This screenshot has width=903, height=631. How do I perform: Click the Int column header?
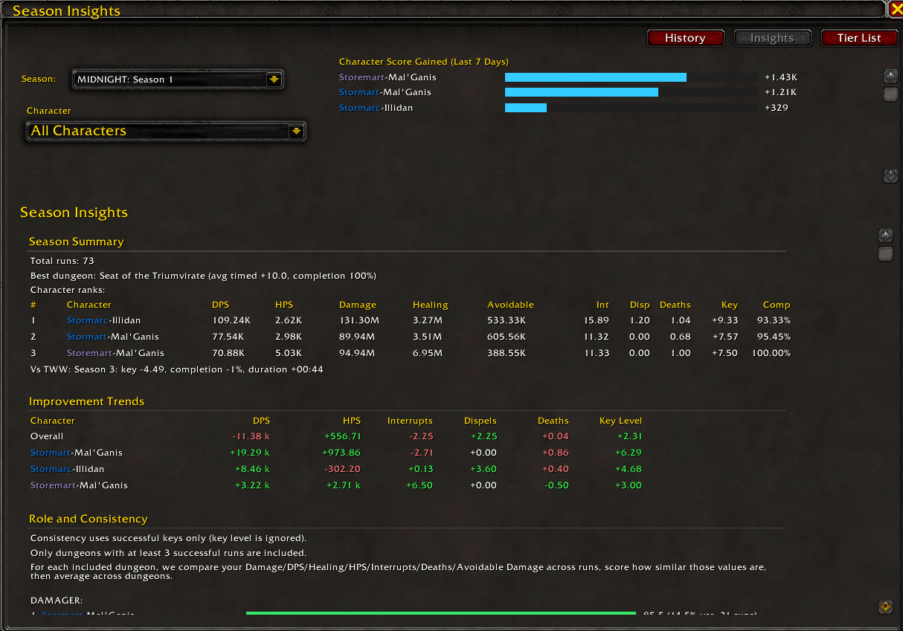(x=602, y=305)
